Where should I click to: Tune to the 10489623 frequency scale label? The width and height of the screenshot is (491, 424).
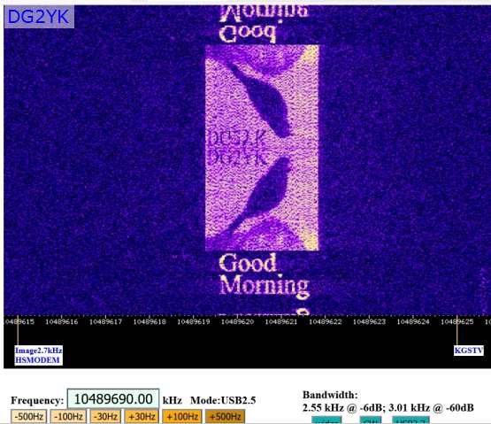(x=369, y=321)
